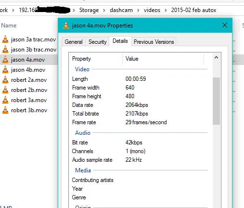Select the Details tab
244x208 pixels.
click(x=120, y=41)
